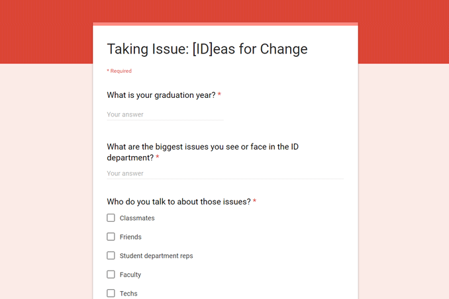The image size is (449, 299).
Task: Click the 'Classmates' option label text
Action: tap(137, 218)
